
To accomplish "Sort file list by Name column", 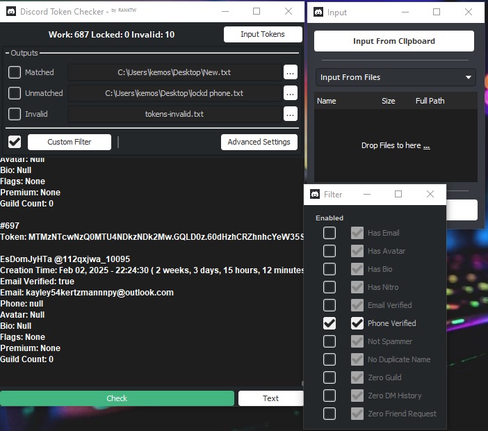I will (x=327, y=101).
